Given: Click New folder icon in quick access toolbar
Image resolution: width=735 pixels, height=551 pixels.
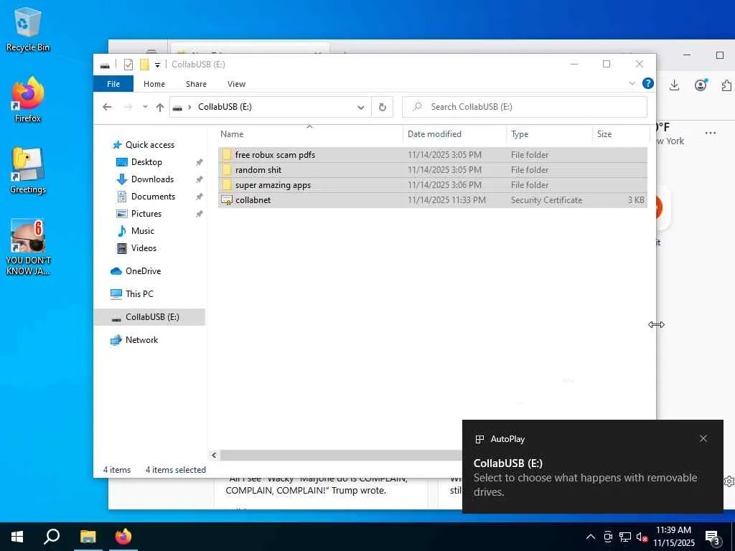Looking at the screenshot, I should pyautogui.click(x=144, y=65).
